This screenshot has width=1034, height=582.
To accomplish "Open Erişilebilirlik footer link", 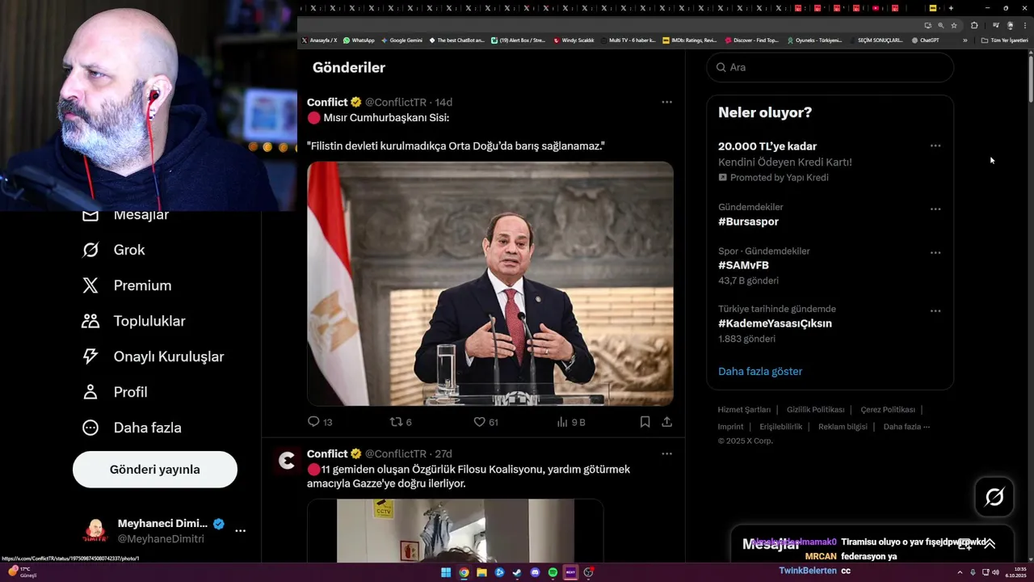I will click(x=781, y=427).
